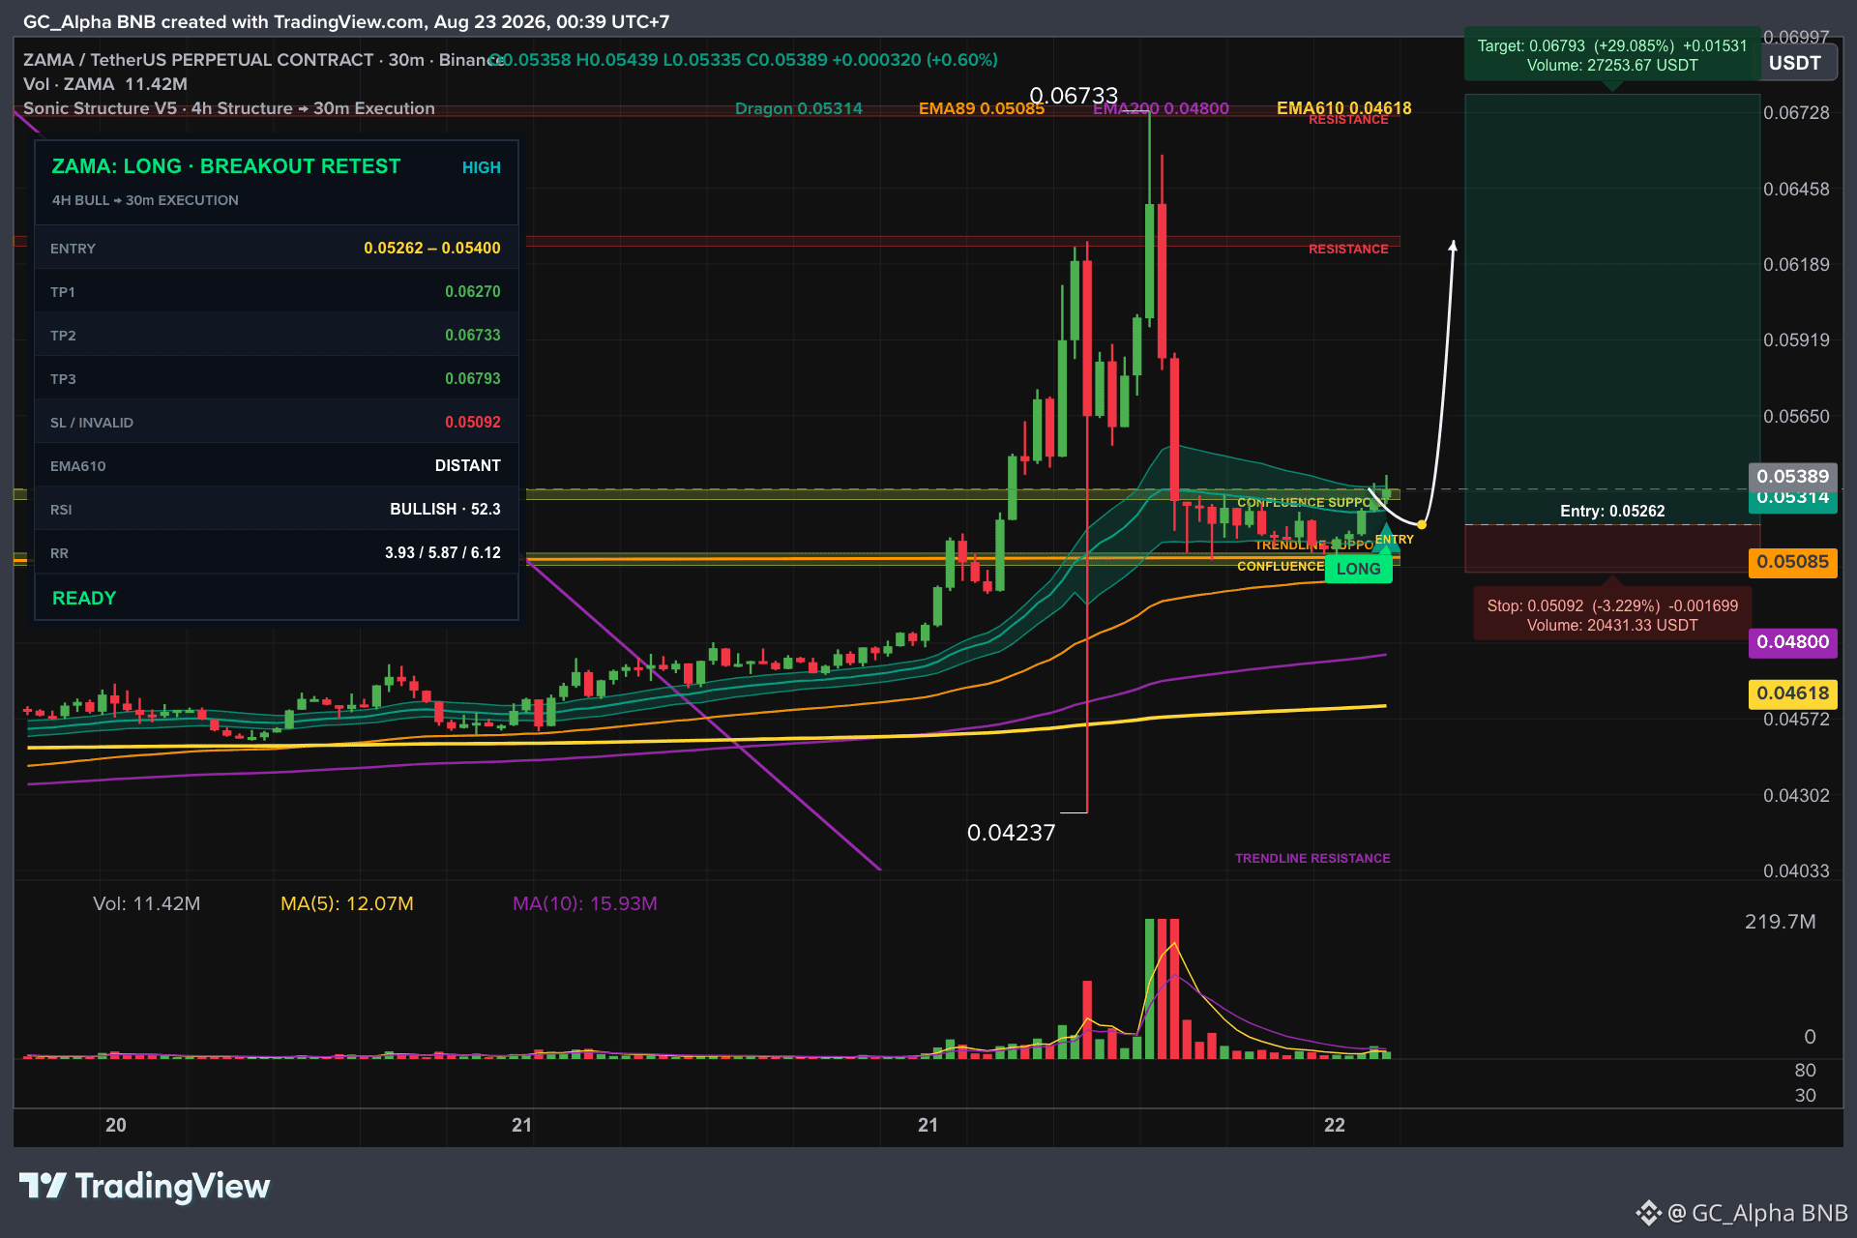This screenshot has height=1238, width=1857.
Task: Click the CONFLUENCE SUPPO label on chart
Action: click(1305, 502)
